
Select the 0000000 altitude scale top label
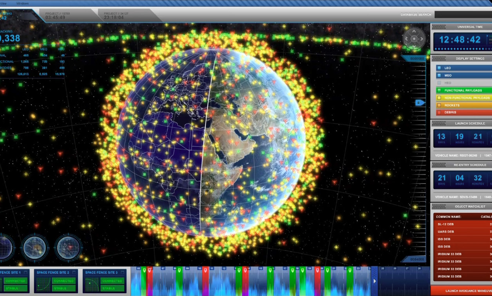(x=417, y=58)
